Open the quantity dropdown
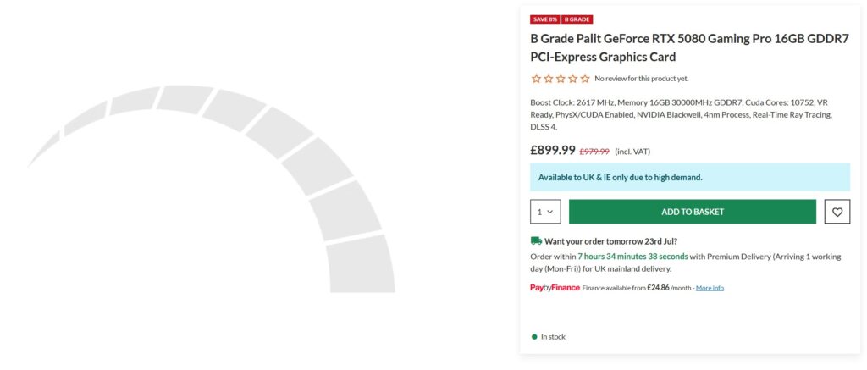Viewport: 867px width, 370px height. [x=545, y=212]
